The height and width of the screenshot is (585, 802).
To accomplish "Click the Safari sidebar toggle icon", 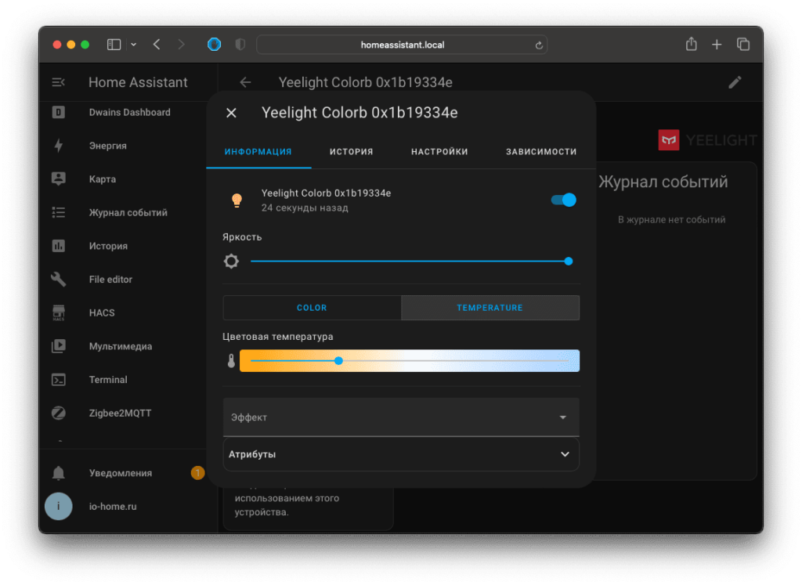I will coord(114,45).
